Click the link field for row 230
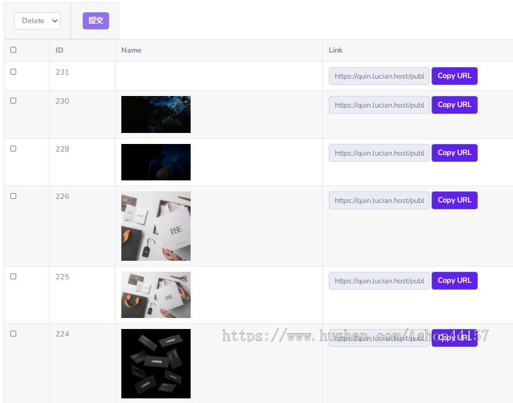The height and width of the screenshot is (403, 513). pos(379,105)
